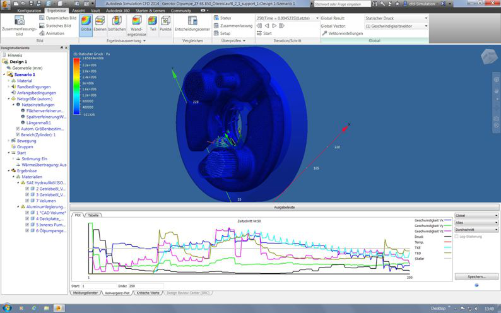The image size is (501, 313).
Task: Click the help icon below Speichern
Action: coord(476,285)
